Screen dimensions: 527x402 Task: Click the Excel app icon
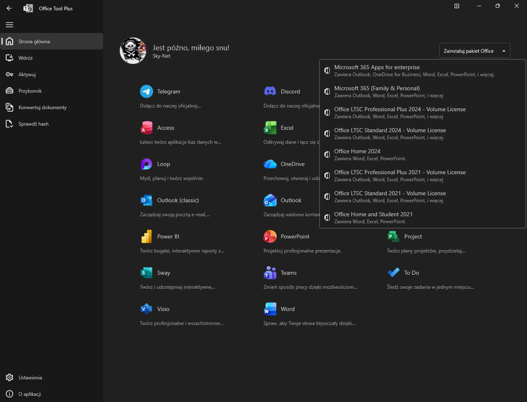[270, 128]
